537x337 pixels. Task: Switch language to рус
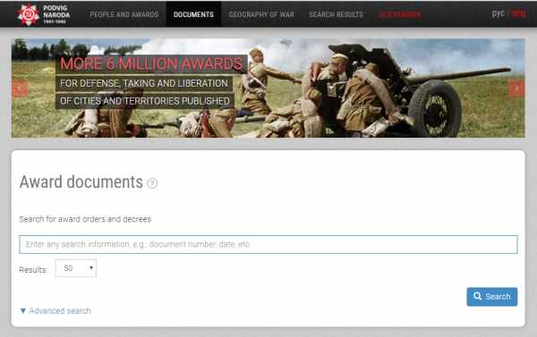click(x=498, y=13)
